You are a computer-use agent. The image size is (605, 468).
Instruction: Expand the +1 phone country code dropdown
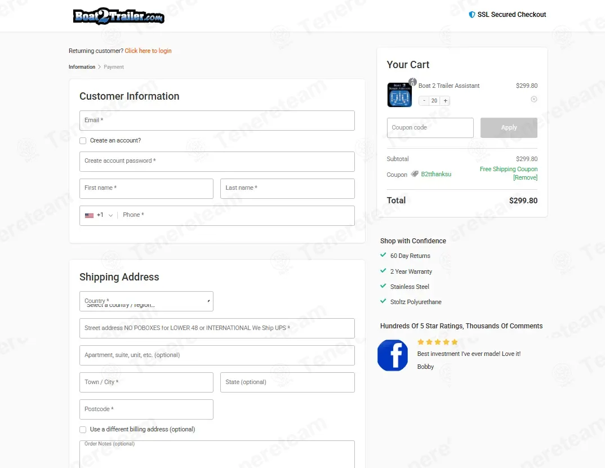104,215
